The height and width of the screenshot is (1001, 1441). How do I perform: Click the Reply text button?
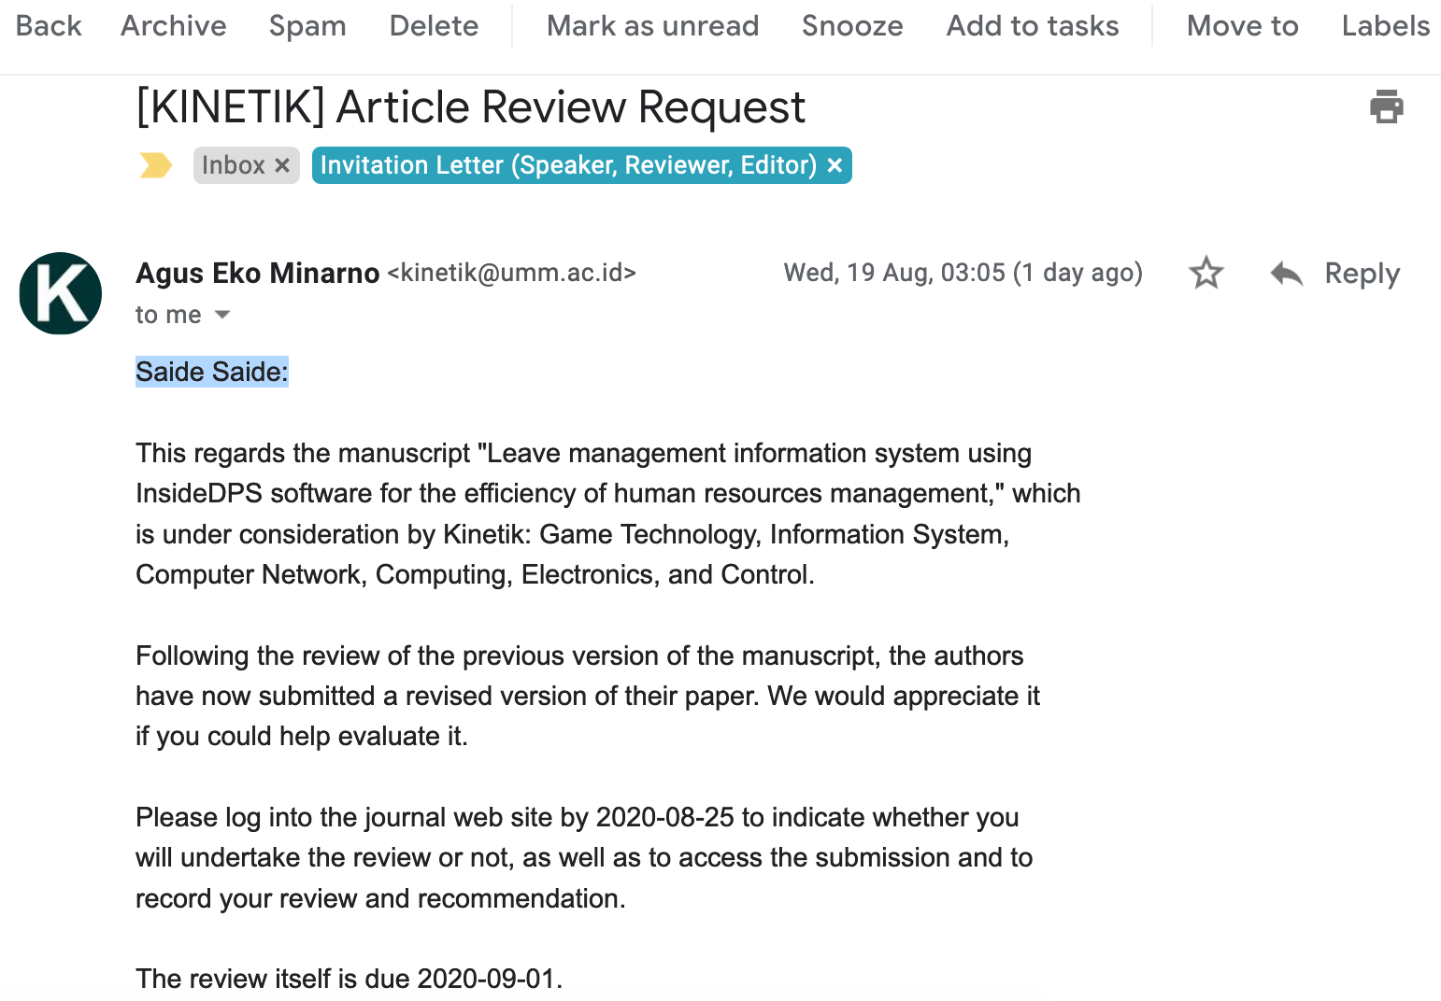(x=1363, y=274)
